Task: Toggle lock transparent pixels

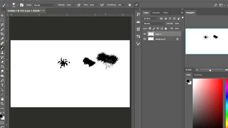Action: click(x=150, y=28)
